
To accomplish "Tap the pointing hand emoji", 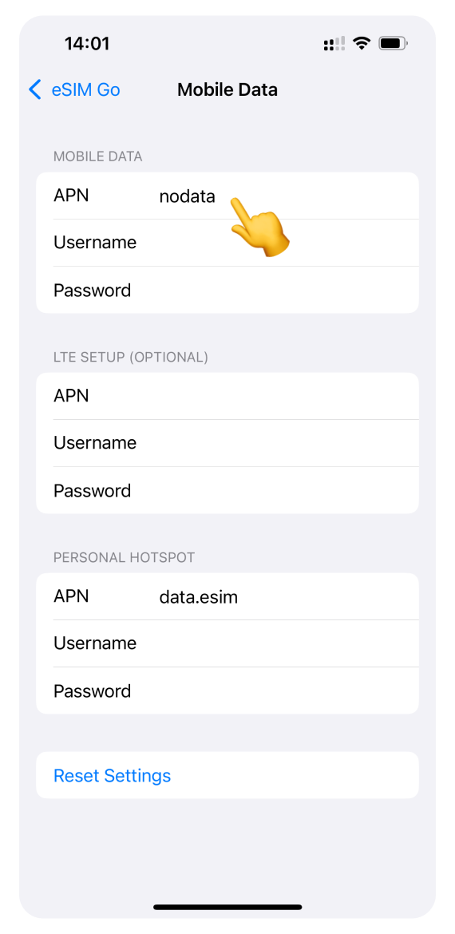I will (x=259, y=228).
